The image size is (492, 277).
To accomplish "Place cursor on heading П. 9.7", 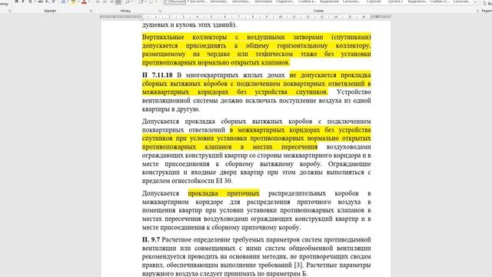I will click(x=151, y=239).
